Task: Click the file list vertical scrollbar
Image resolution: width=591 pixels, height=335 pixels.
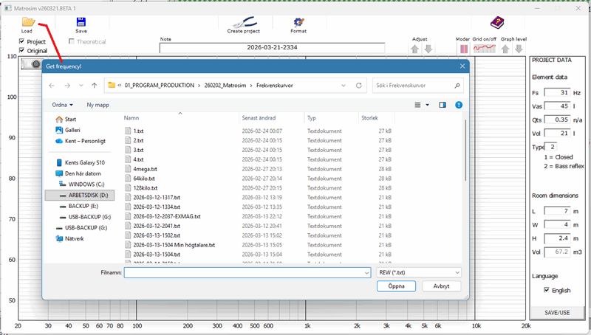Action: tap(465, 151)
